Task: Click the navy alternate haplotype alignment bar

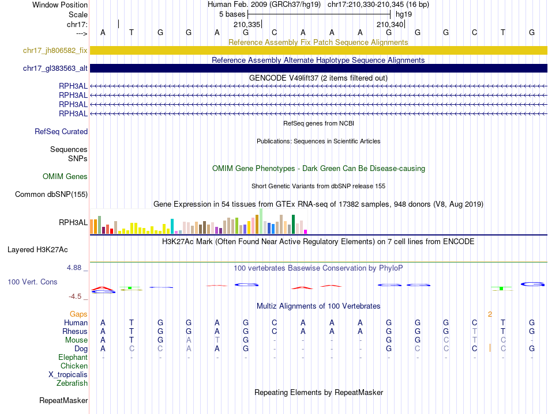Action: click(x=318, y=68)
